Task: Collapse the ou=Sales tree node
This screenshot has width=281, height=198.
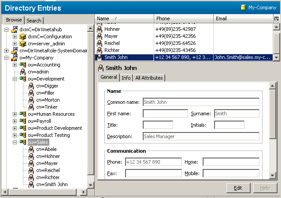Action: (x=15, y=142)
